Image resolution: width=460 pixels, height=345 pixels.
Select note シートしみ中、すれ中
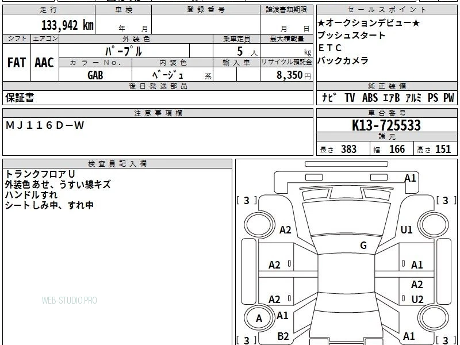point(49,205)
